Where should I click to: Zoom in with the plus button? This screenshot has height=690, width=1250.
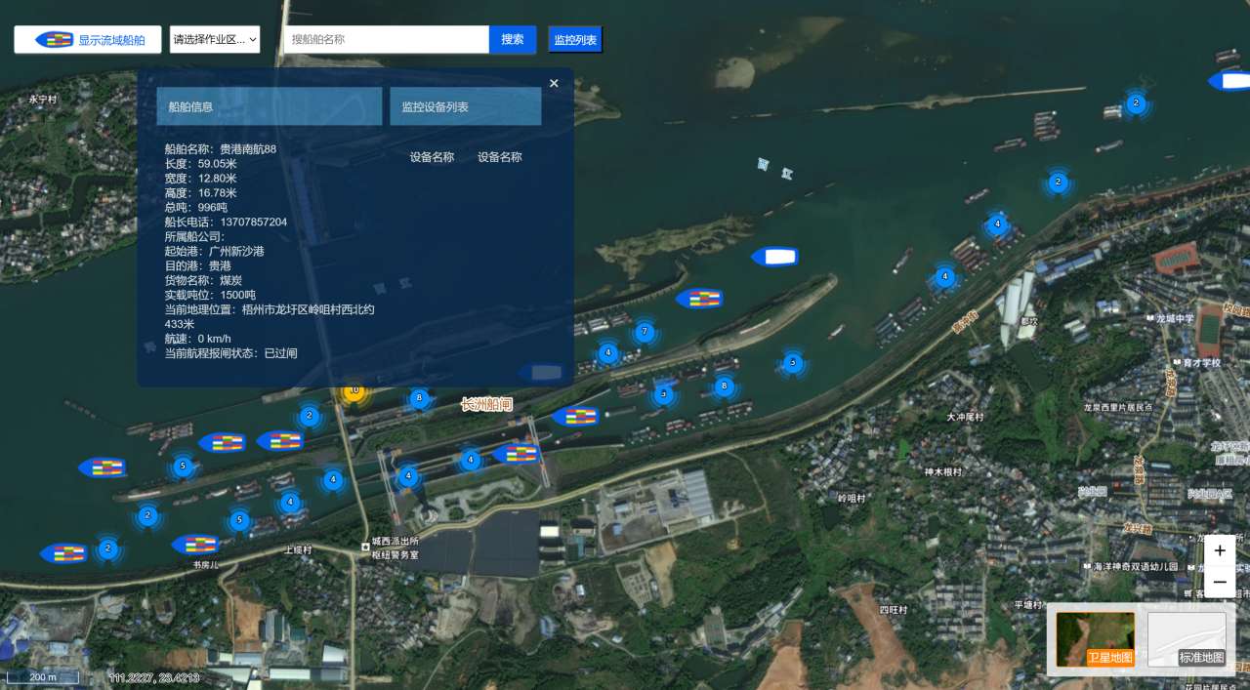point(1220,550)
